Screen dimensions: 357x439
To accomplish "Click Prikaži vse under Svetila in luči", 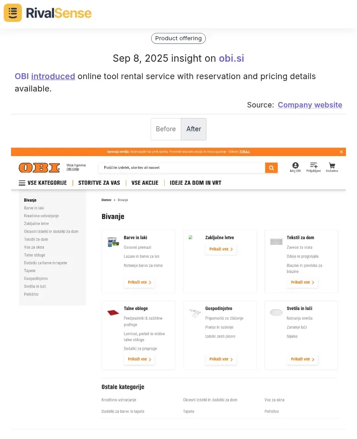I will coord(303,359).
